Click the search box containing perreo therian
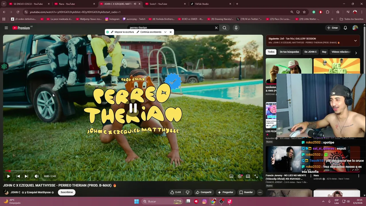This screenshot has height=206, width=366. click(x=171, y=28)
